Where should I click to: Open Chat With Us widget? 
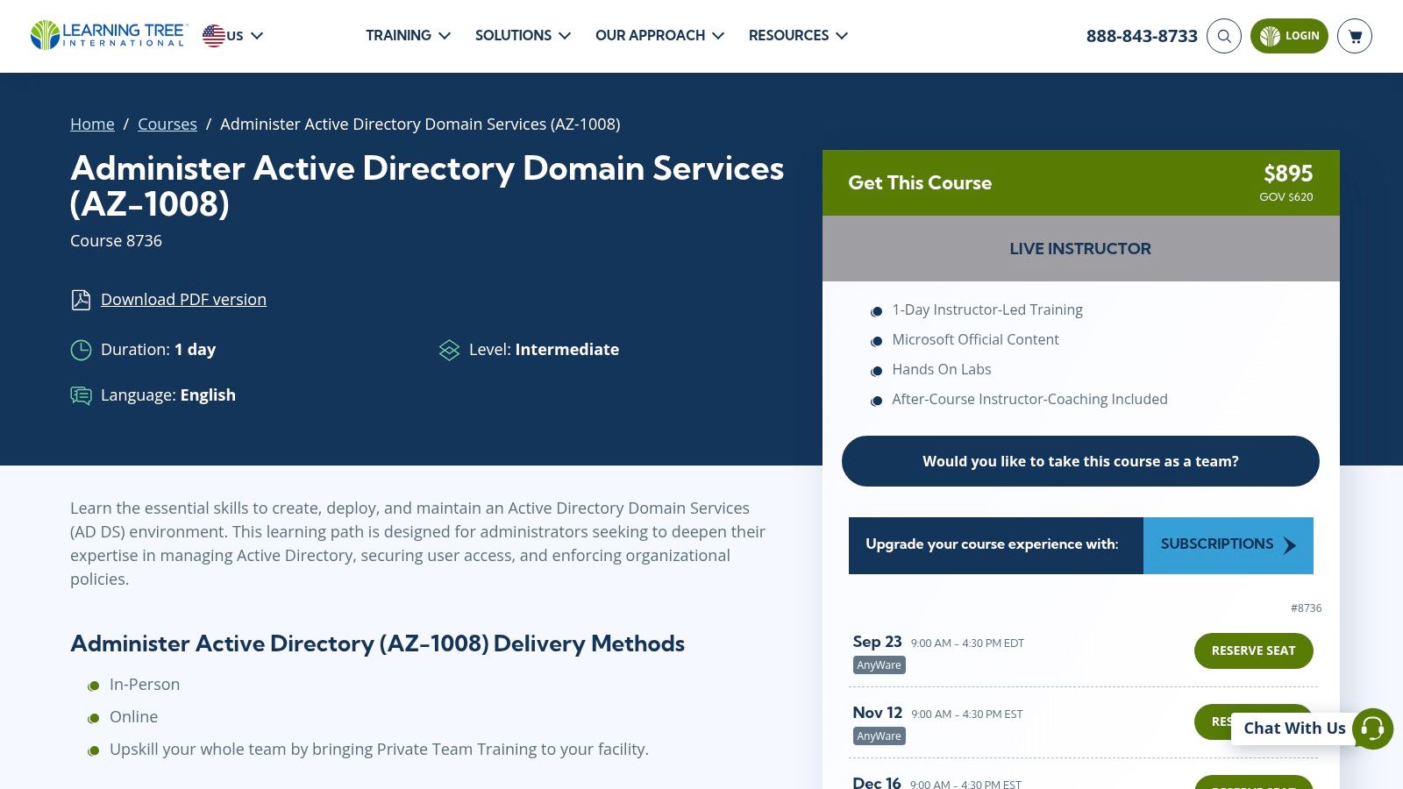point(1294,729)
